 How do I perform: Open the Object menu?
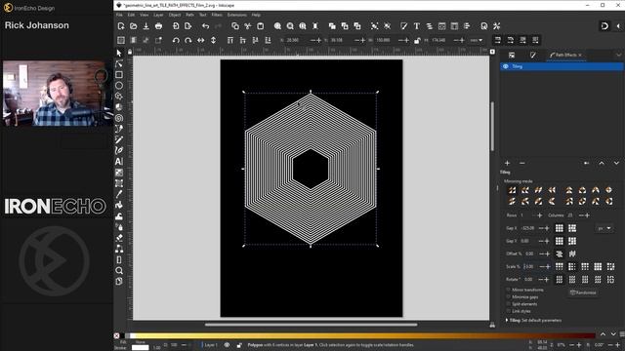[x=175, y=15]
